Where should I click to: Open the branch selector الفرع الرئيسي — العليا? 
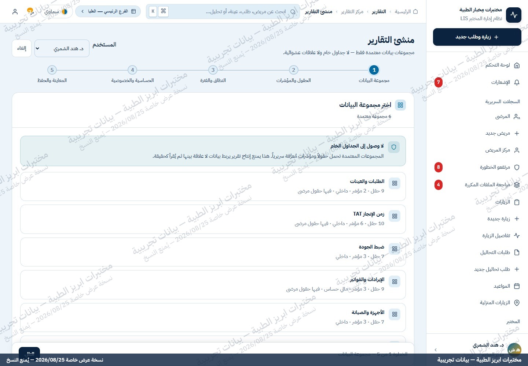[108, 11]
